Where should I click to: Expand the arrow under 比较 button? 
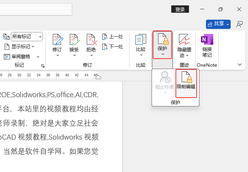click(x=141, y=55)
